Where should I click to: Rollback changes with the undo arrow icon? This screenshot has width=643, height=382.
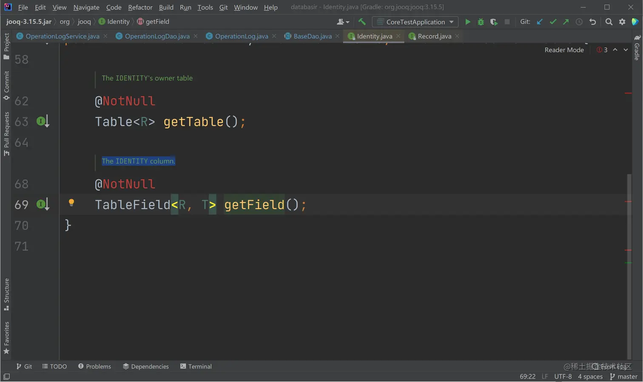click(592, 22)
